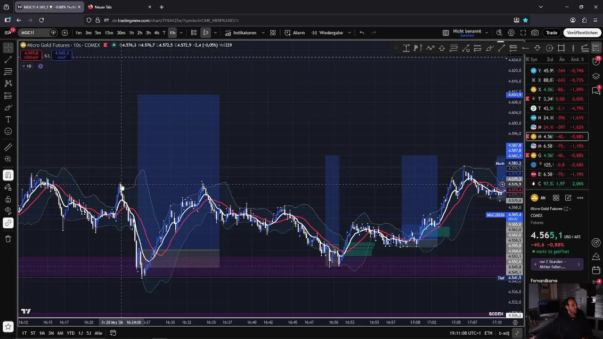Open the text annotation tool
603x339 pixels.
tap(8, 120)
